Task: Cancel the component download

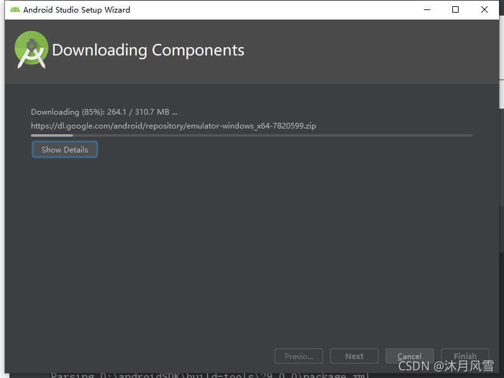Action: coord(409,356)
